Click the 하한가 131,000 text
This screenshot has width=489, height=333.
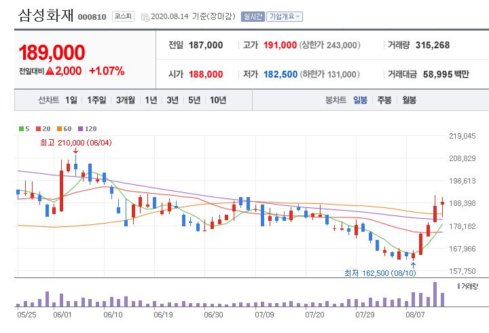pos(329,74)
